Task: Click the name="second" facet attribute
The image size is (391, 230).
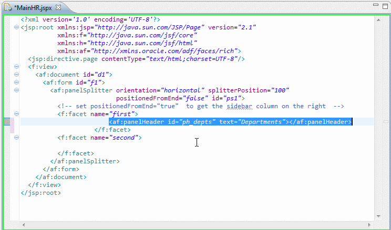Action: point(114,138)
